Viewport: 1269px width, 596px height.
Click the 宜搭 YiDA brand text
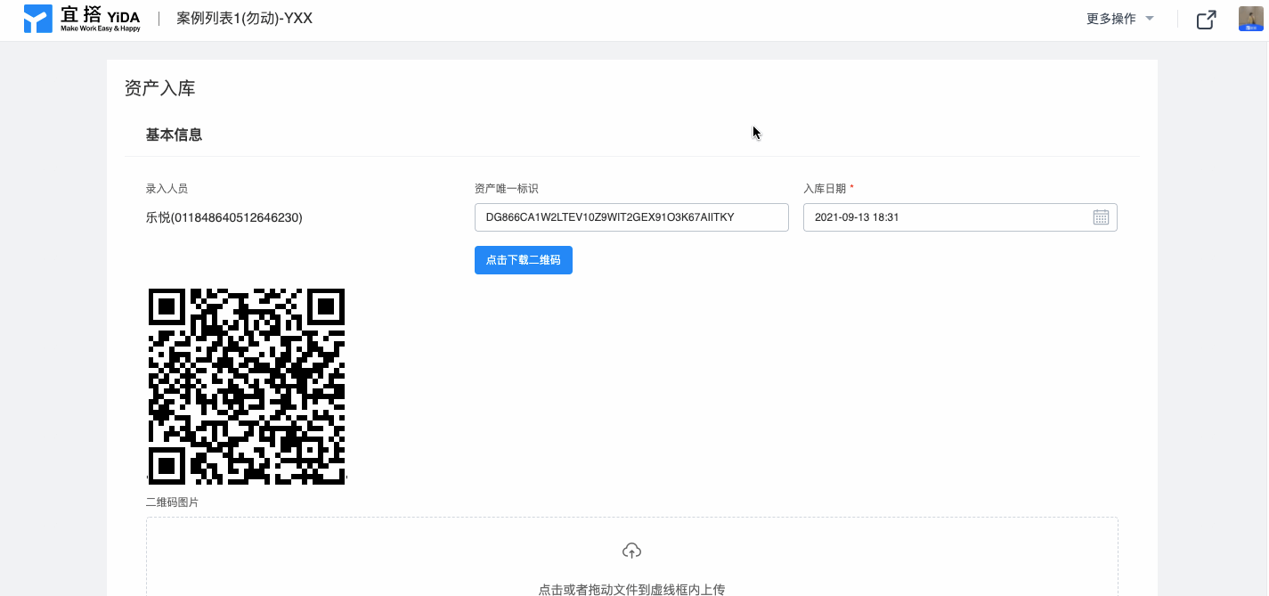101,19
